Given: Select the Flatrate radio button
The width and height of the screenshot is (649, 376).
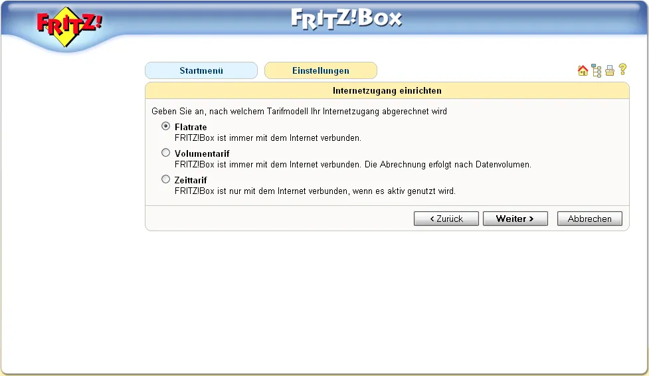Looking at the screenshot, I should tap(165, 126).
